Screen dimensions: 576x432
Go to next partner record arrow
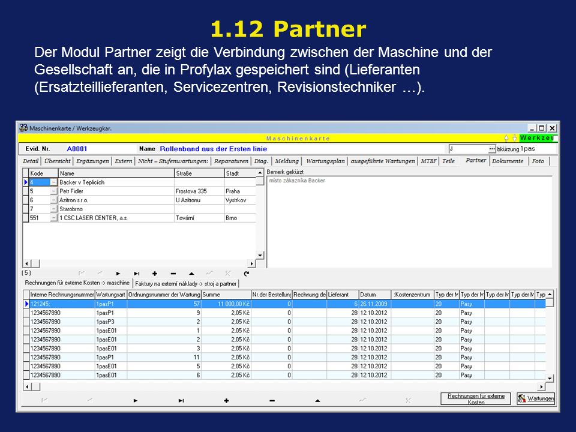coord(118,274)
